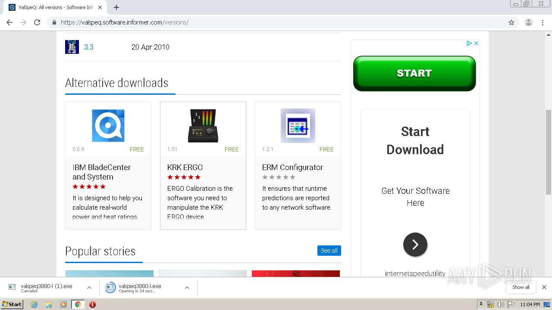Click the network tray icon
Image resolution: width=552 pixels, height=310 pixels.
click(490, 304)
